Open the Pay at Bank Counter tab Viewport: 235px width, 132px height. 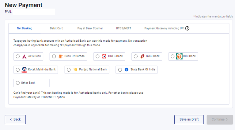click(90, 28)
